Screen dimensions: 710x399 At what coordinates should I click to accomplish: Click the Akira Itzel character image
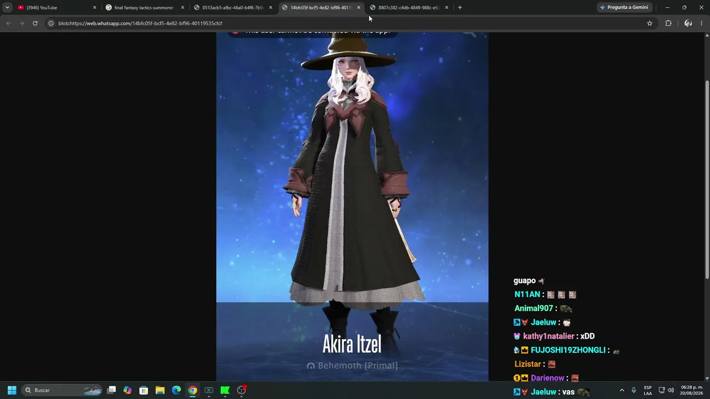tap(352, 207)
